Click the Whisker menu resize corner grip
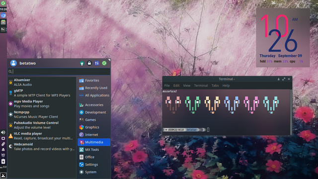Viewport: 318px width, 179px height. tap(109, 60)
